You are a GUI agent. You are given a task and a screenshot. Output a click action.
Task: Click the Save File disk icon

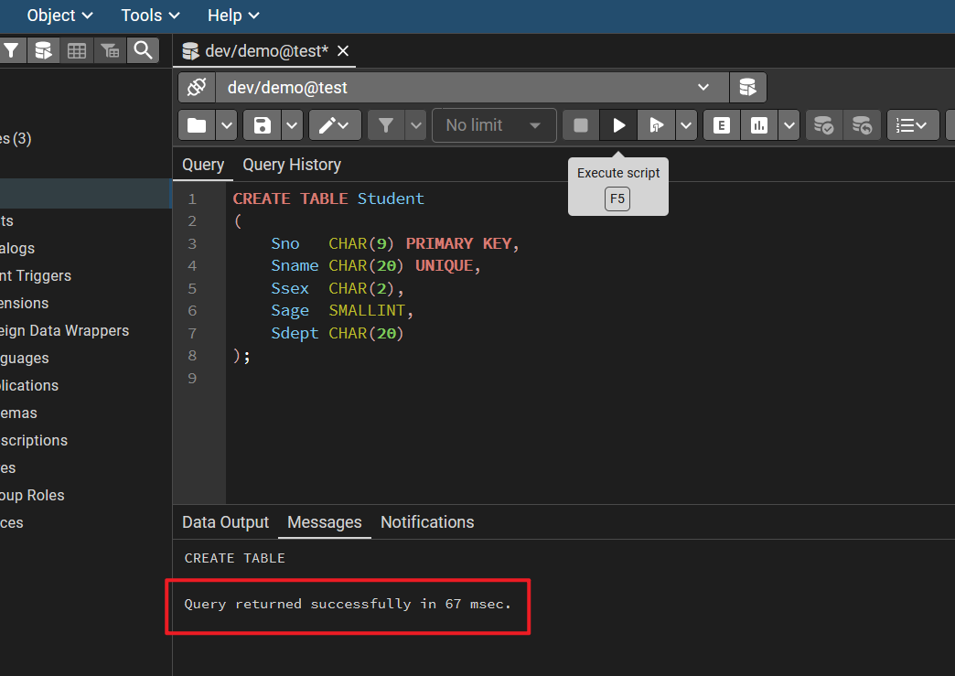pyautogui.click(x=263, y=125)
